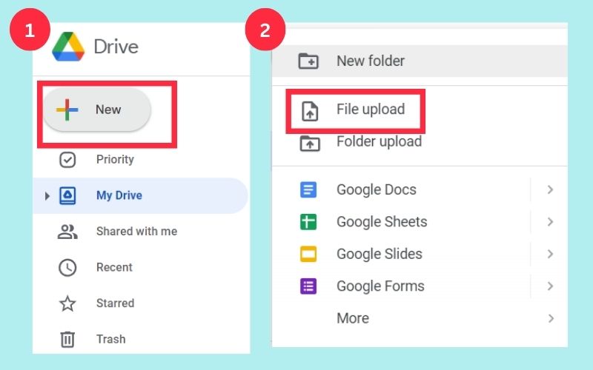Click the purple Google Forms icon
Screen dimensions: 593x370
click(308, 286)
